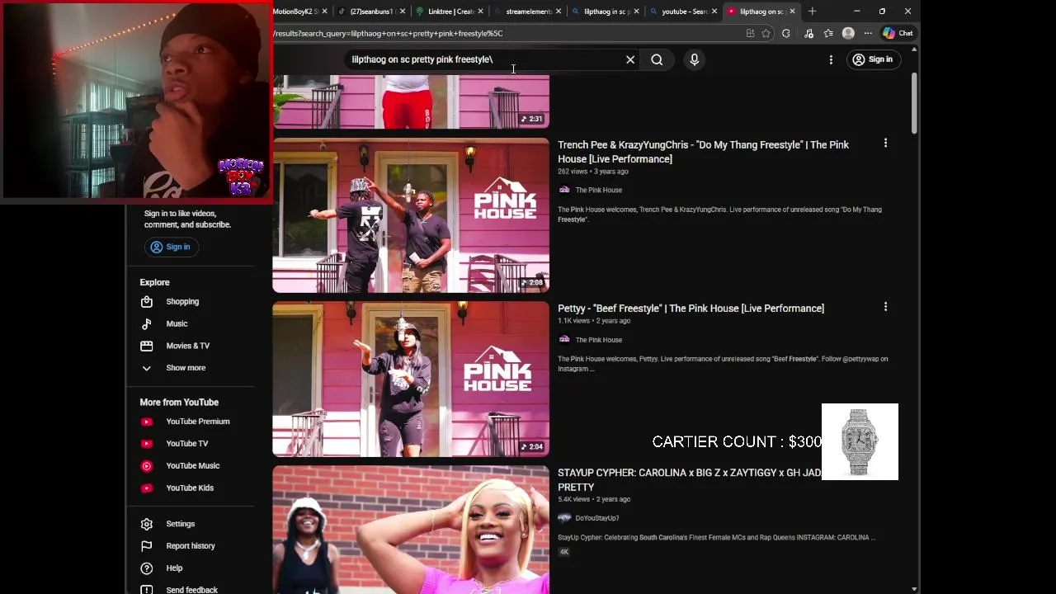Screen dimensions: 1056x594
Task: Play the Pettyy Beef Freestyle thumbnail
Action: click(411, 379)
